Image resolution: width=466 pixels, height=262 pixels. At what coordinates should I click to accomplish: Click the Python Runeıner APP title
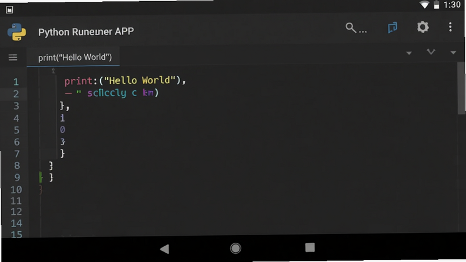pos(86,32)
